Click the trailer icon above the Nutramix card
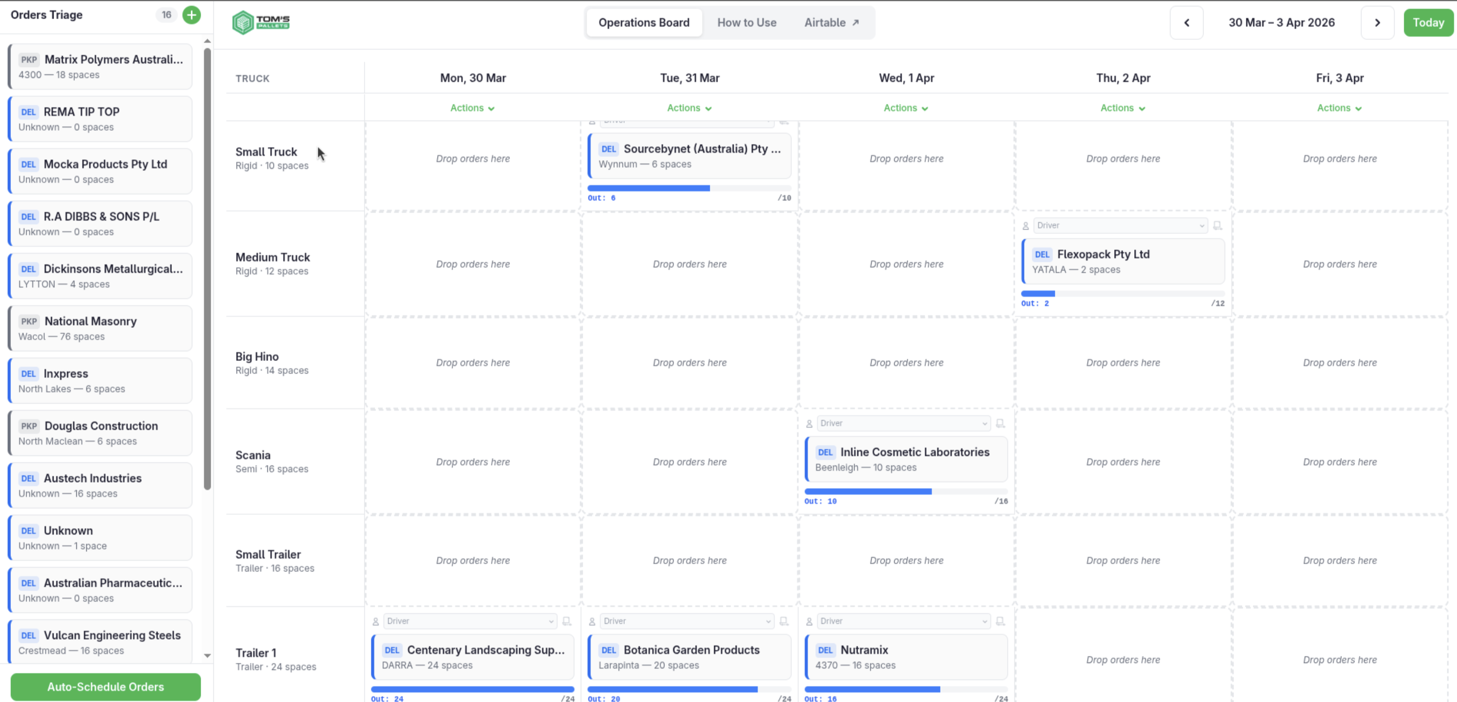This screenshot has height=702, width=1457. tap(1000, 621)
